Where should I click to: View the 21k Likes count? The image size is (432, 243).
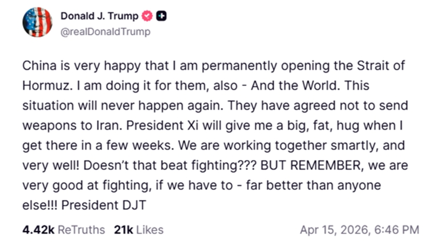[x=124, y=230]
